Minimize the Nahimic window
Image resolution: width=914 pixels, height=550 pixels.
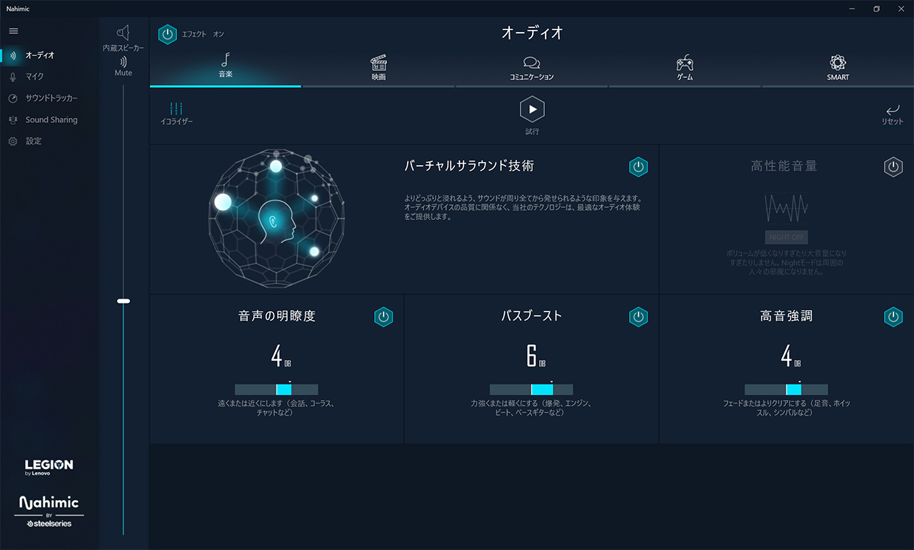coord(853,9)
